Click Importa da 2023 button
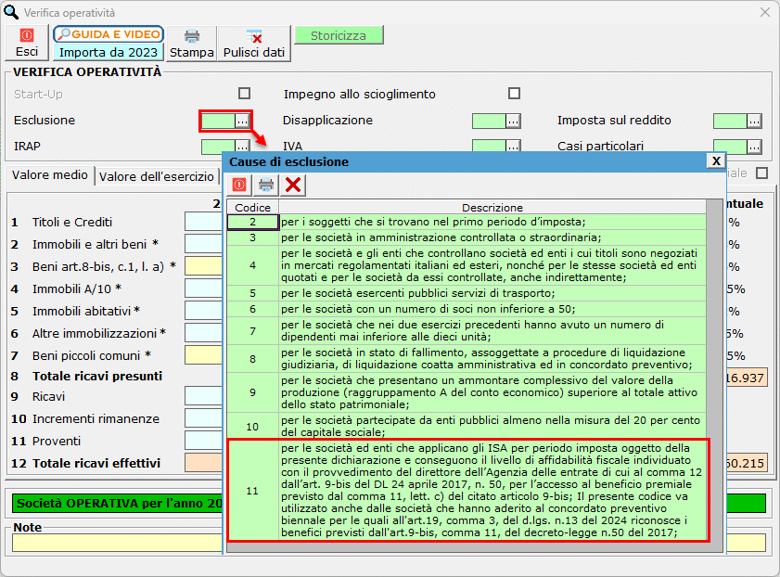The height and width of the screenshot is (577, 780). coord(108,53)
